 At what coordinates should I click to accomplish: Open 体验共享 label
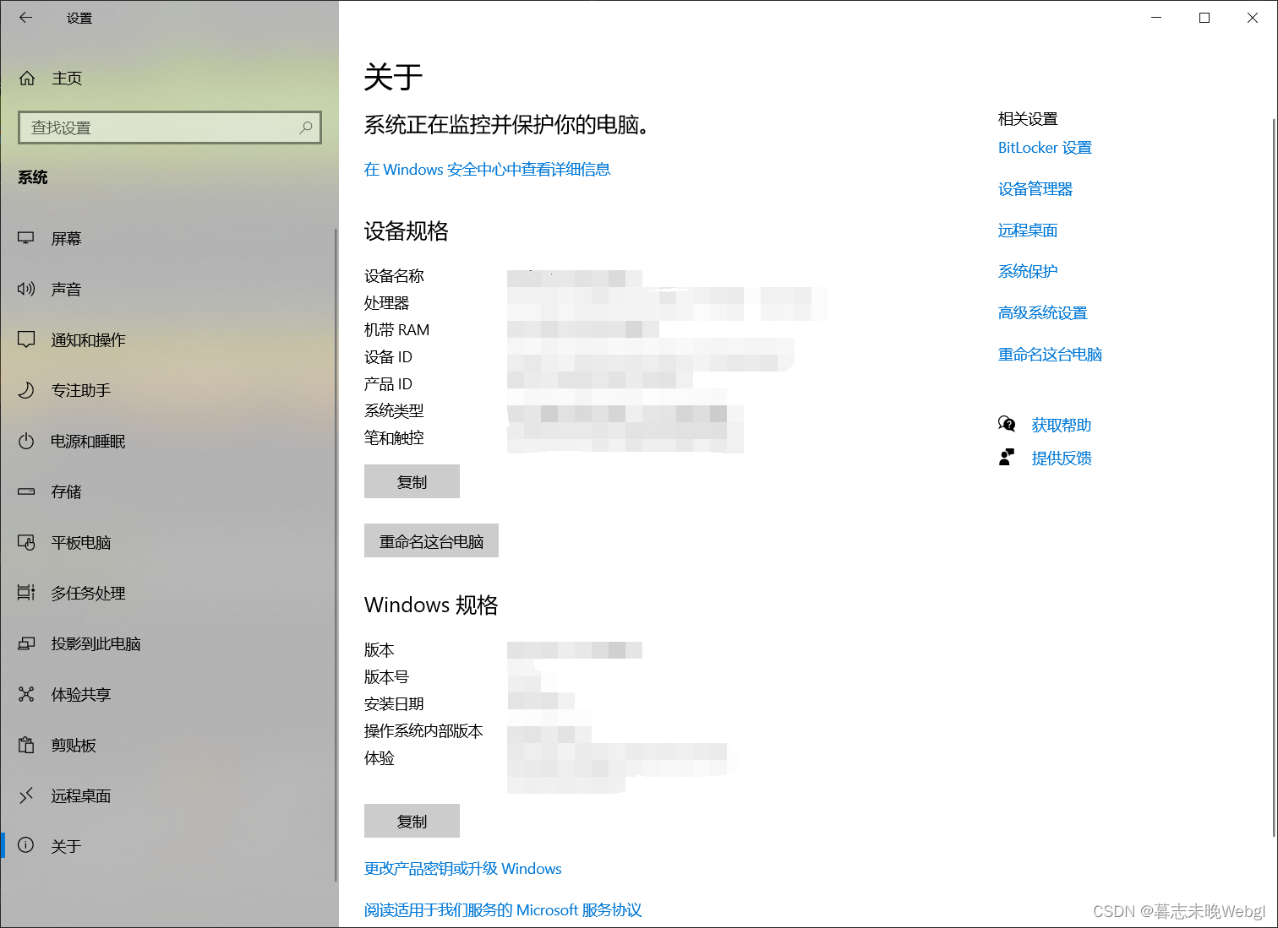pyautogui.click(x=81, y=695)
